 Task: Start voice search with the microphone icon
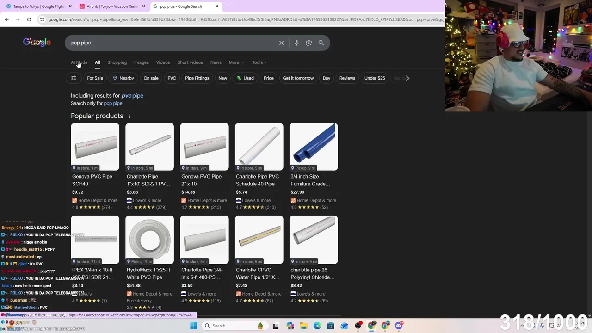point(296,43)
